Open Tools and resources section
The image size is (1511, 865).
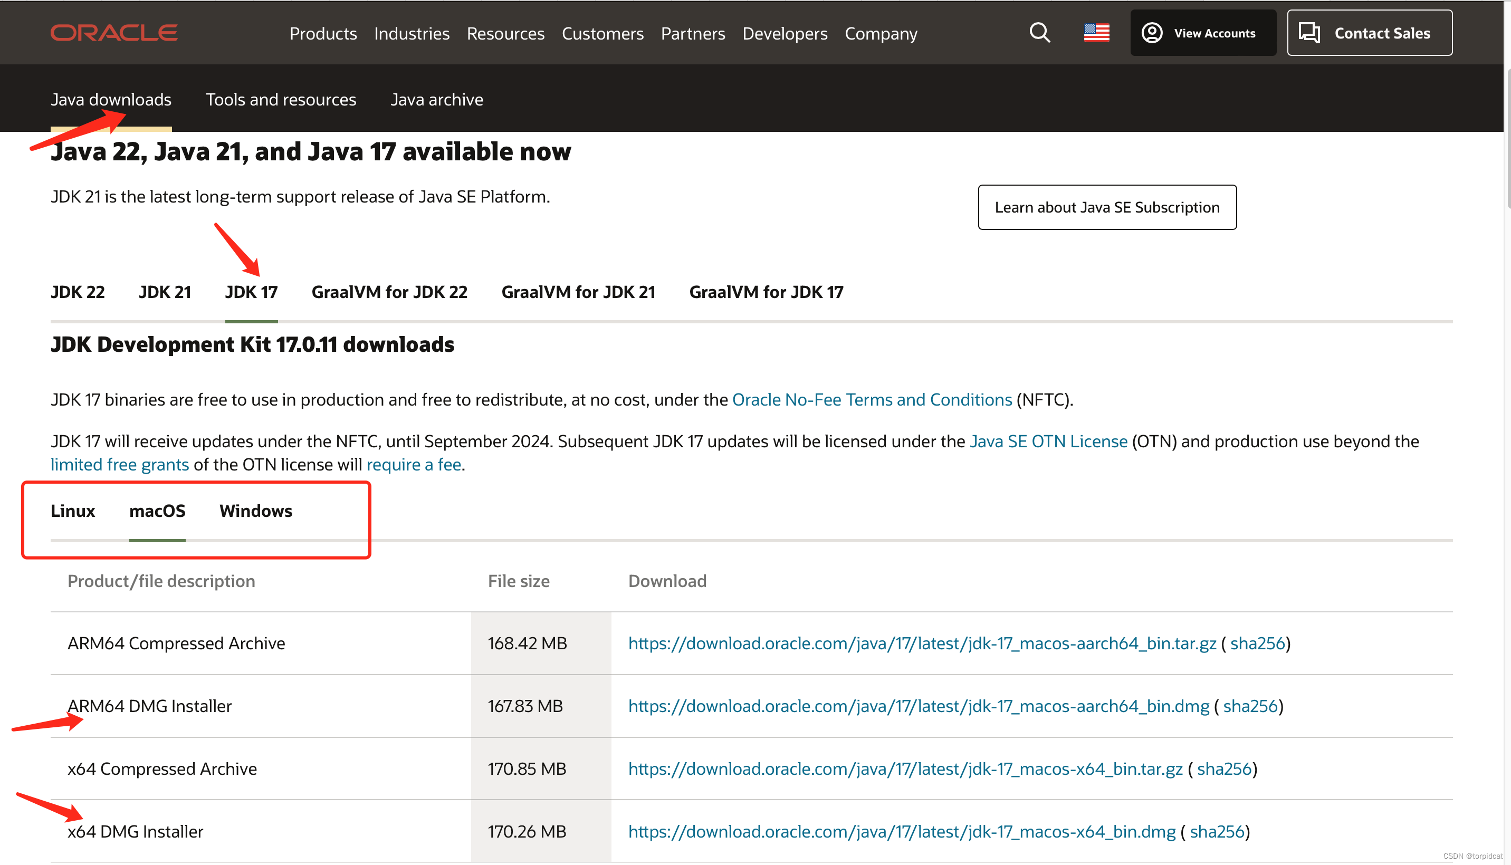281,99
